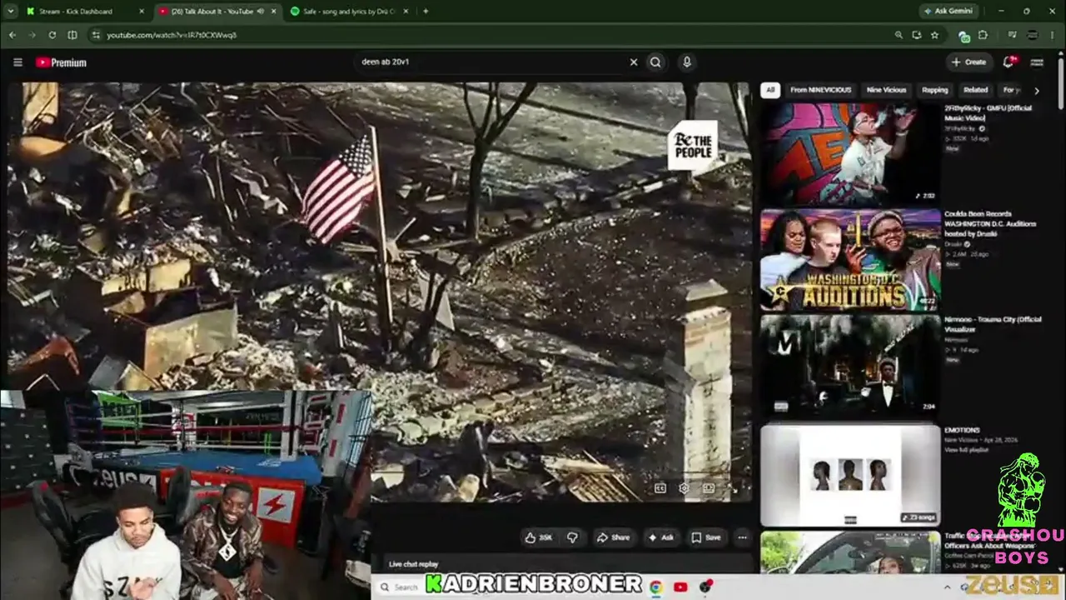Open the YouTube account avatar menu

1037,62
